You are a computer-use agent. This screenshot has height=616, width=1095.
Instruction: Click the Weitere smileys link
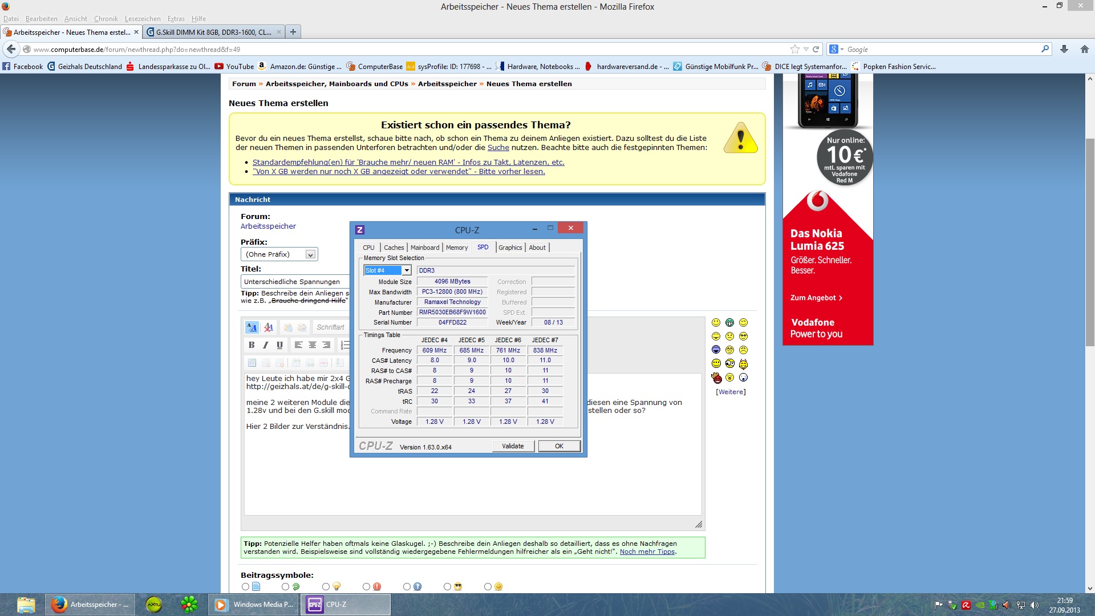[x=731, y=392]
